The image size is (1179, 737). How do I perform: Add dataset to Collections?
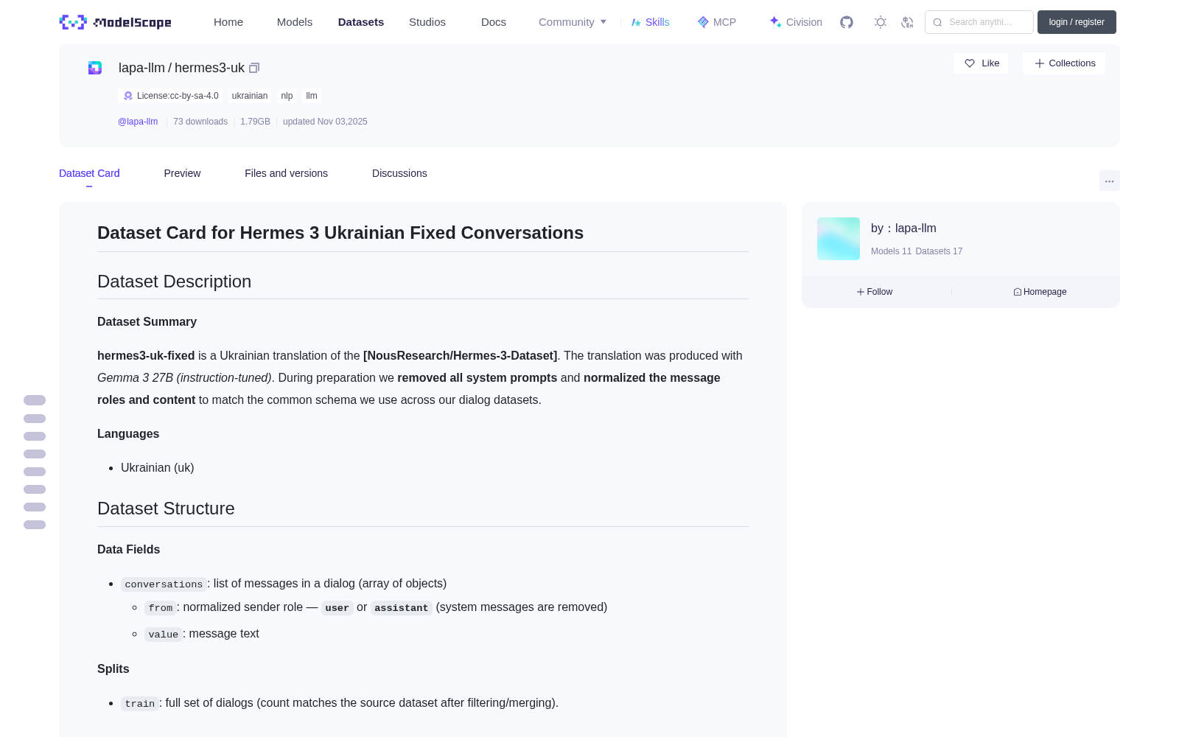coord(1064,63)
